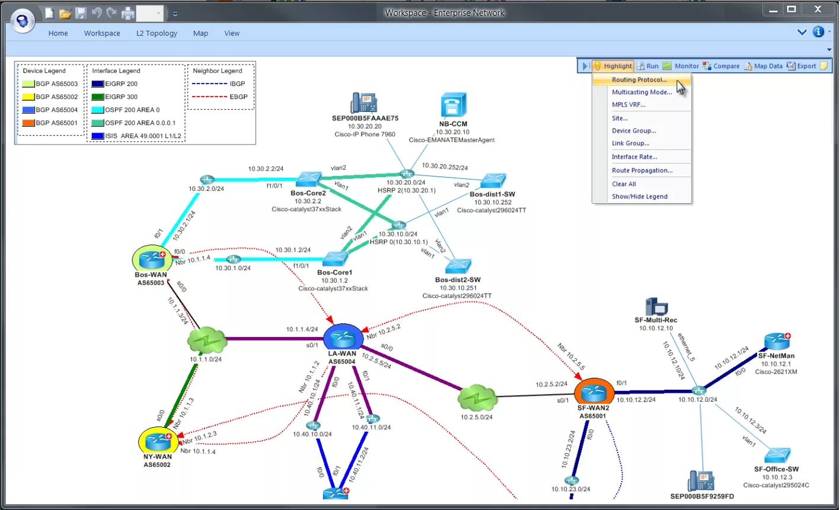Open the application orb menu

point(23,21)
